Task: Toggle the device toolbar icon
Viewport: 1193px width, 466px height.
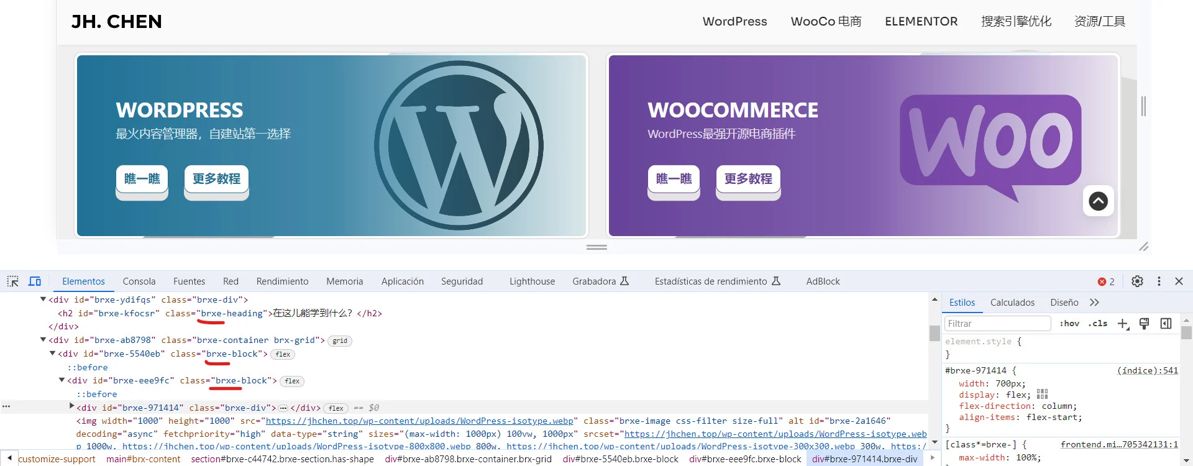Action: coord(35,281)
